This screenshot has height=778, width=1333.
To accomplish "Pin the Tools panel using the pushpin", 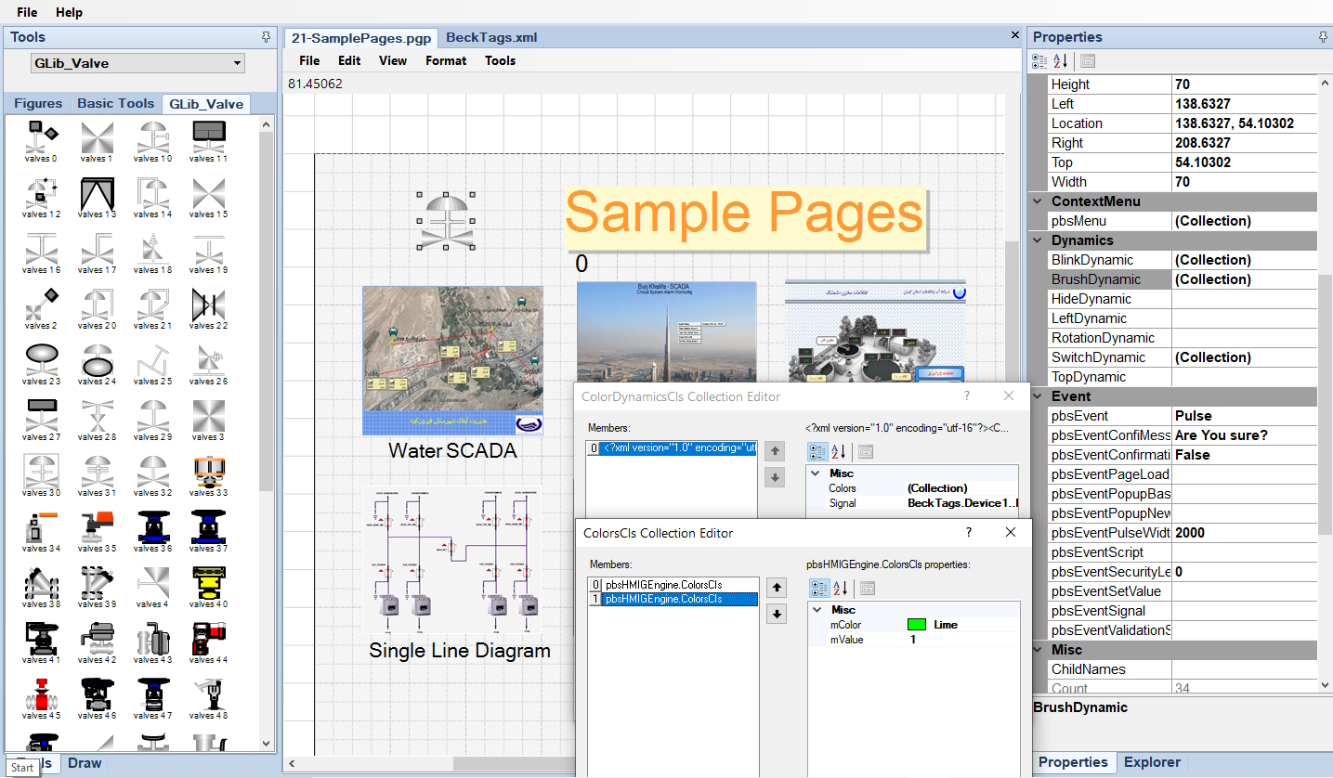I will pos(266,36).
